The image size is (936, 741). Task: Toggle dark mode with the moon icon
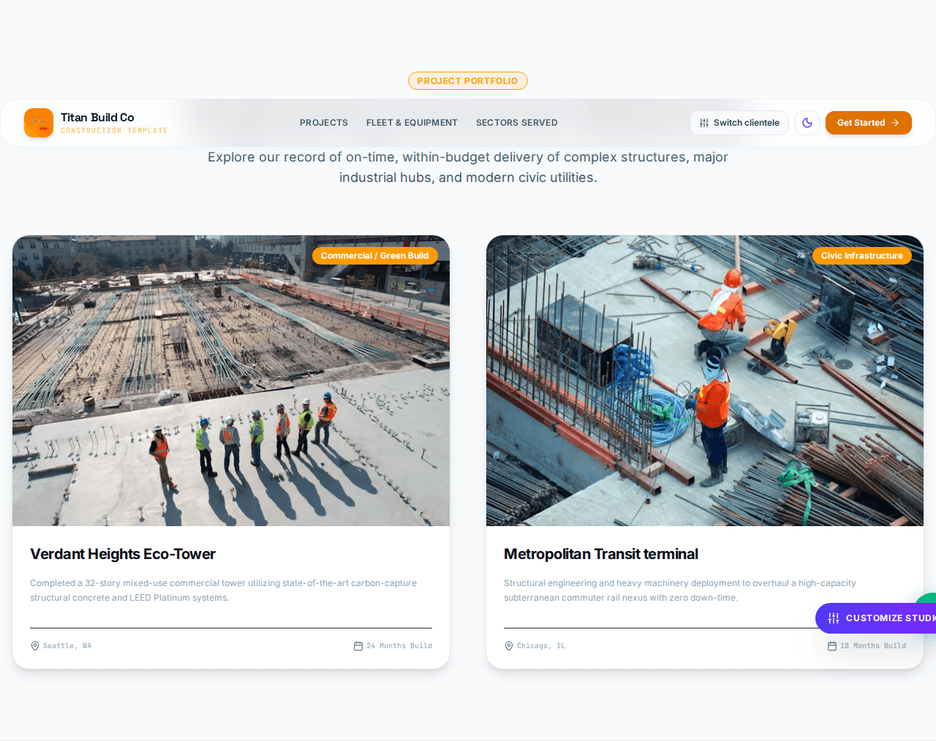(807, 123)
